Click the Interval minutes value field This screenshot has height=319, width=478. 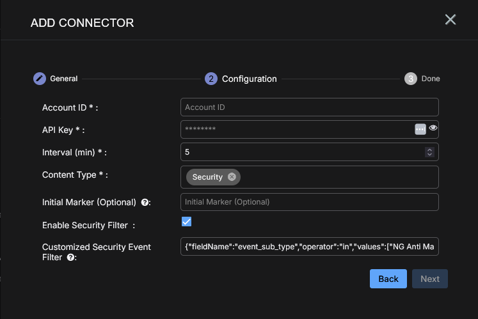coord(301,152)
